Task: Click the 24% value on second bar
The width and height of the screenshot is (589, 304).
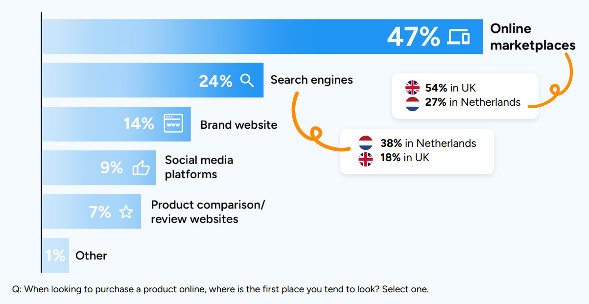Action: (215, 81)
